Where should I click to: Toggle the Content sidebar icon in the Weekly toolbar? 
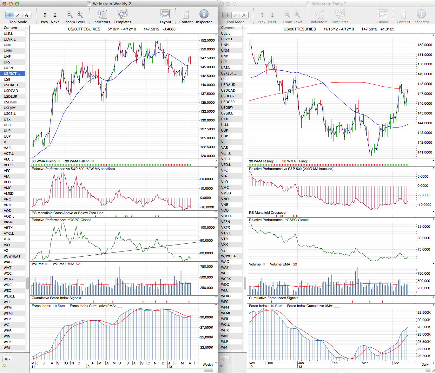click(x=186, y=15)
